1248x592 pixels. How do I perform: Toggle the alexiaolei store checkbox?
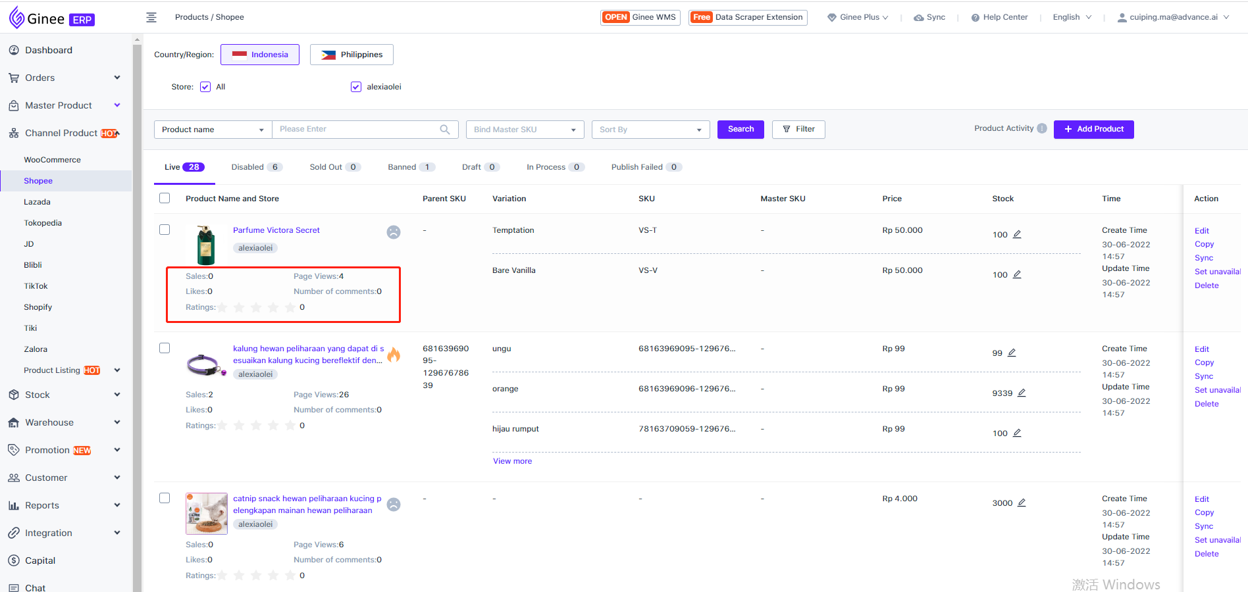tap(355, 86)
